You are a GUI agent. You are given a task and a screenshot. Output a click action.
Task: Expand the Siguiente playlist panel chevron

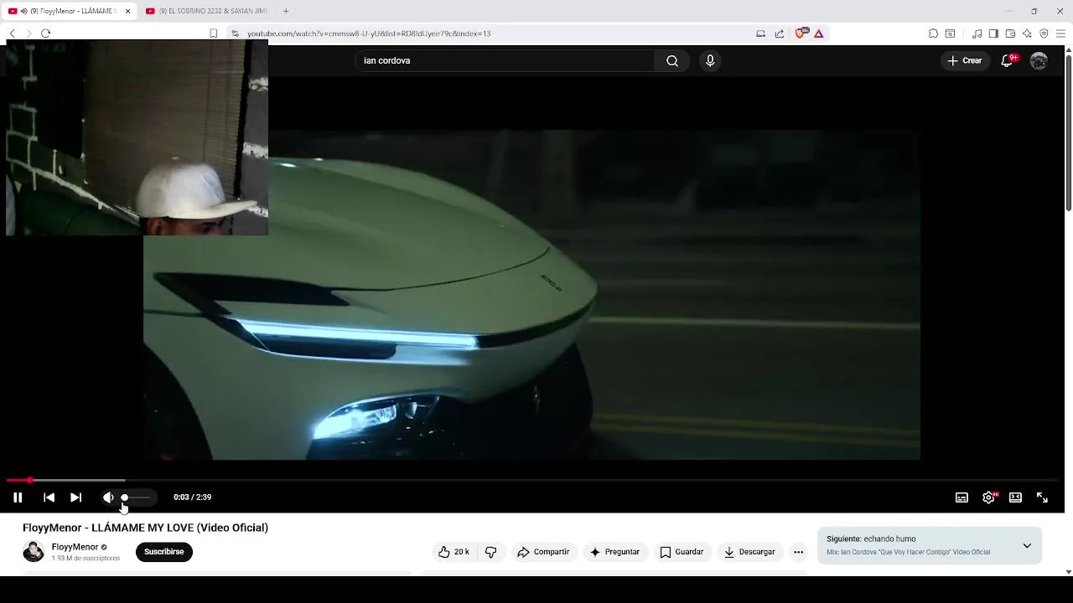coord(1027,546)
